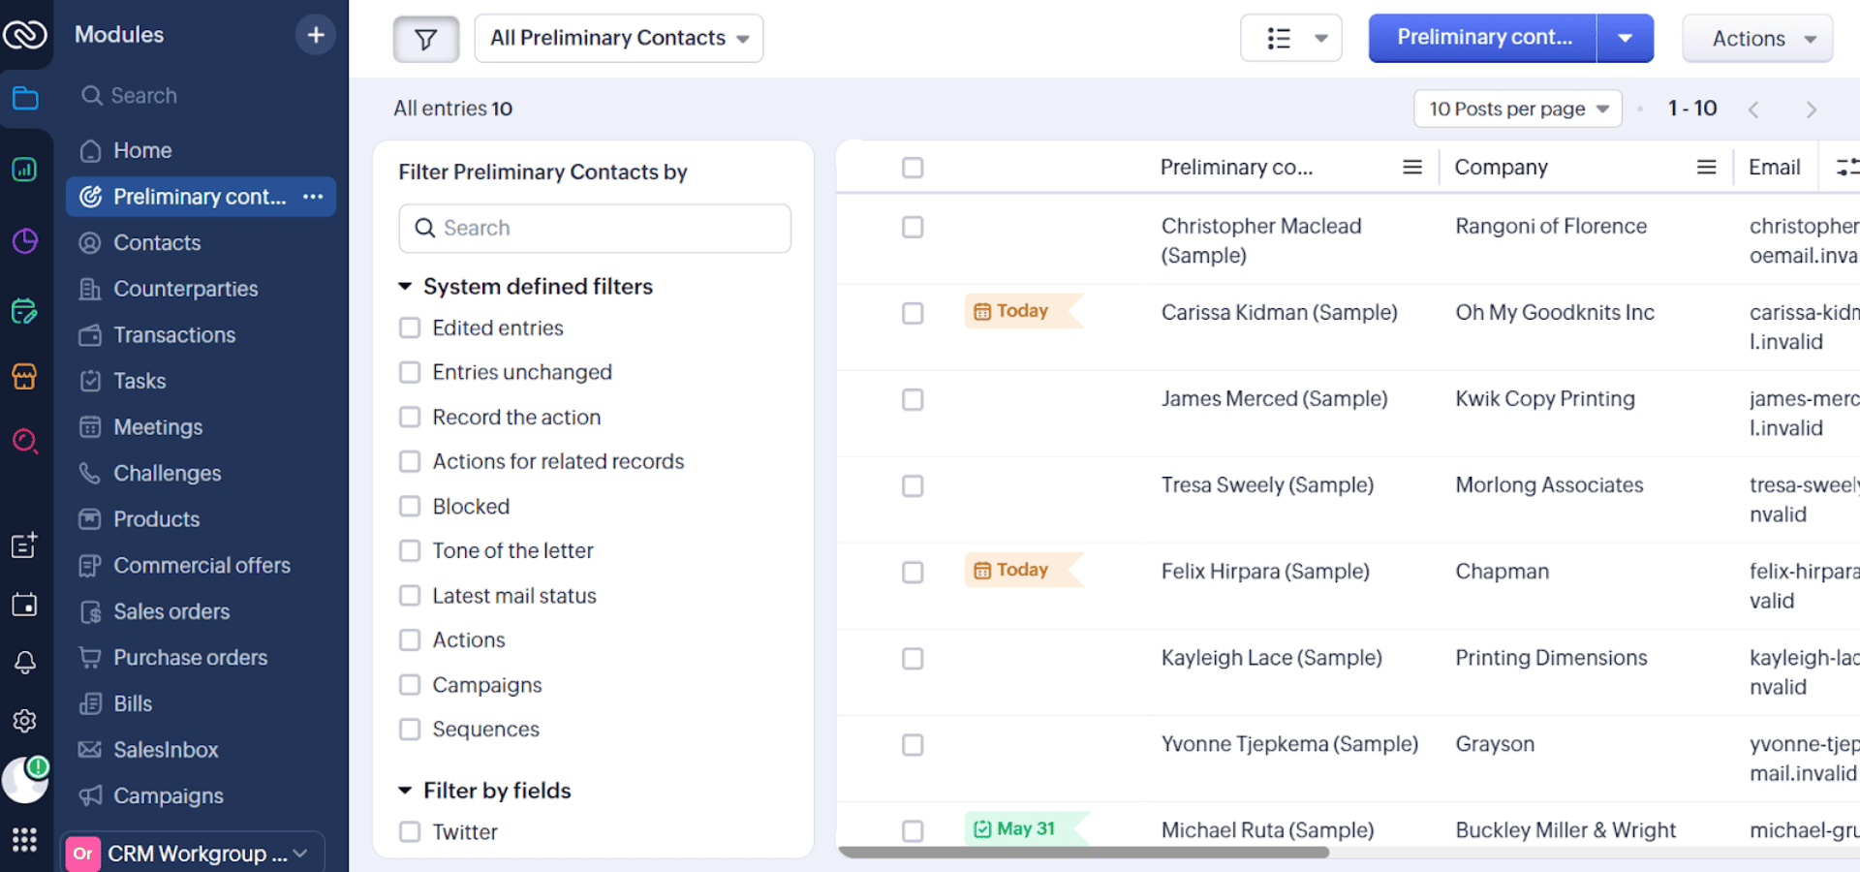Open the All Preliminary Contacts view dropdown
This screenshot has height=872, width=1860.
coord(618,39)
